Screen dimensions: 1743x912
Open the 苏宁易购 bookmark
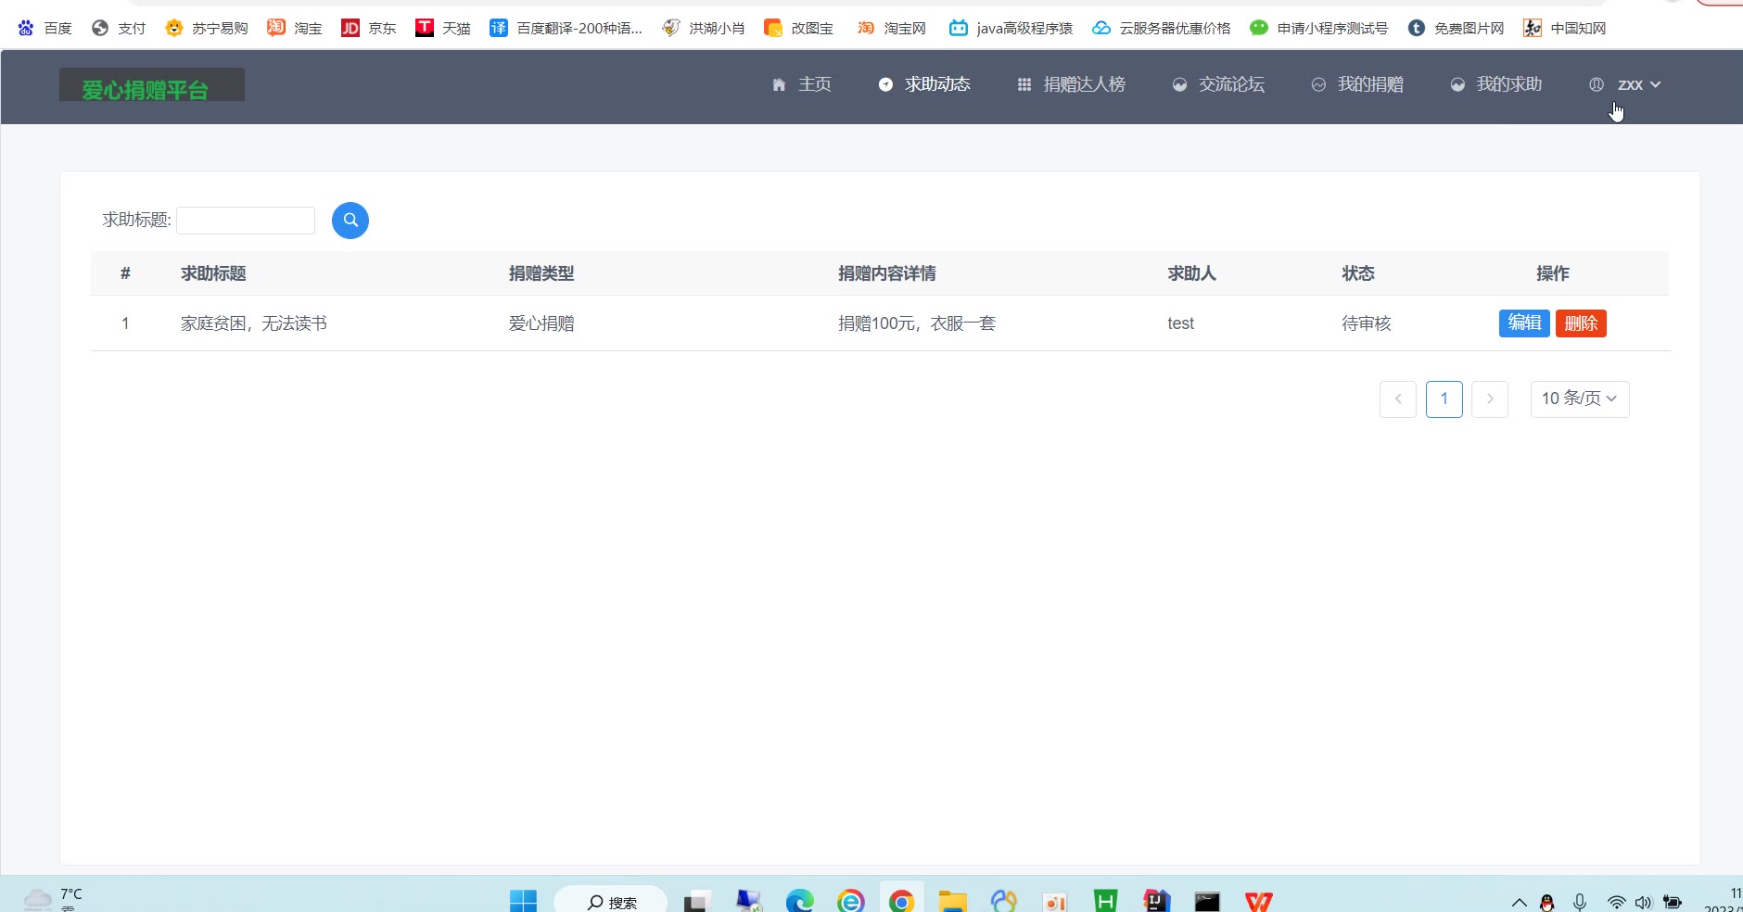click(x=207, y=29)
